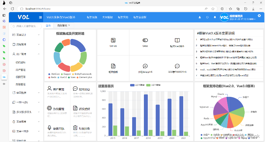The width and height of the screenshot is (265, 142).
Task: Open 大屏数据 in top navigation
Action: pyautogui.click(x=108, y=17)
